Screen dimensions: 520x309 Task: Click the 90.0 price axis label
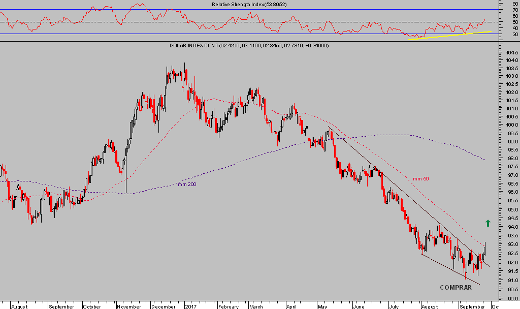click(511, 298)
